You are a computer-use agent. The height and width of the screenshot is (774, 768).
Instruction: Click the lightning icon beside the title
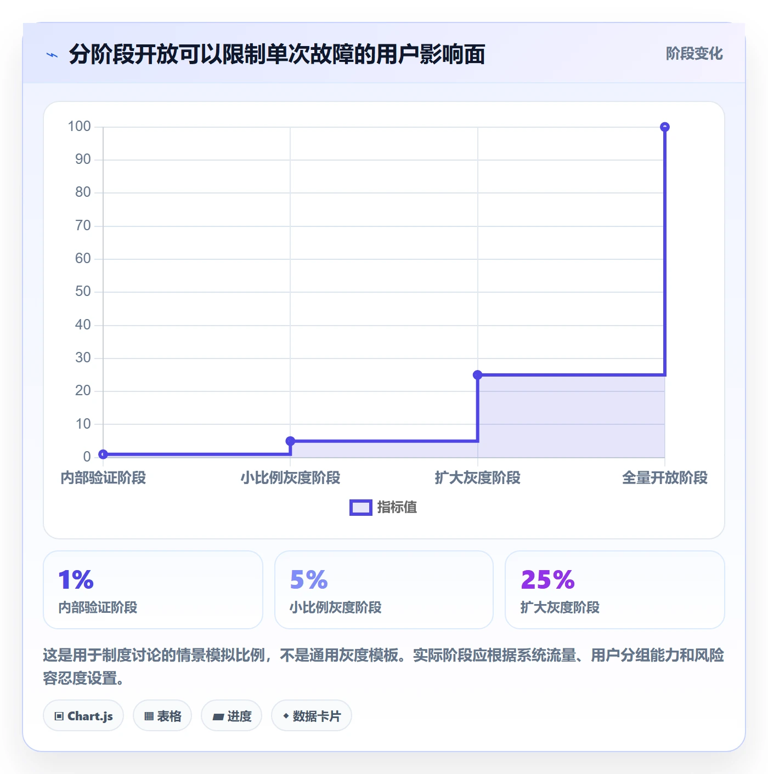point(52,55)
